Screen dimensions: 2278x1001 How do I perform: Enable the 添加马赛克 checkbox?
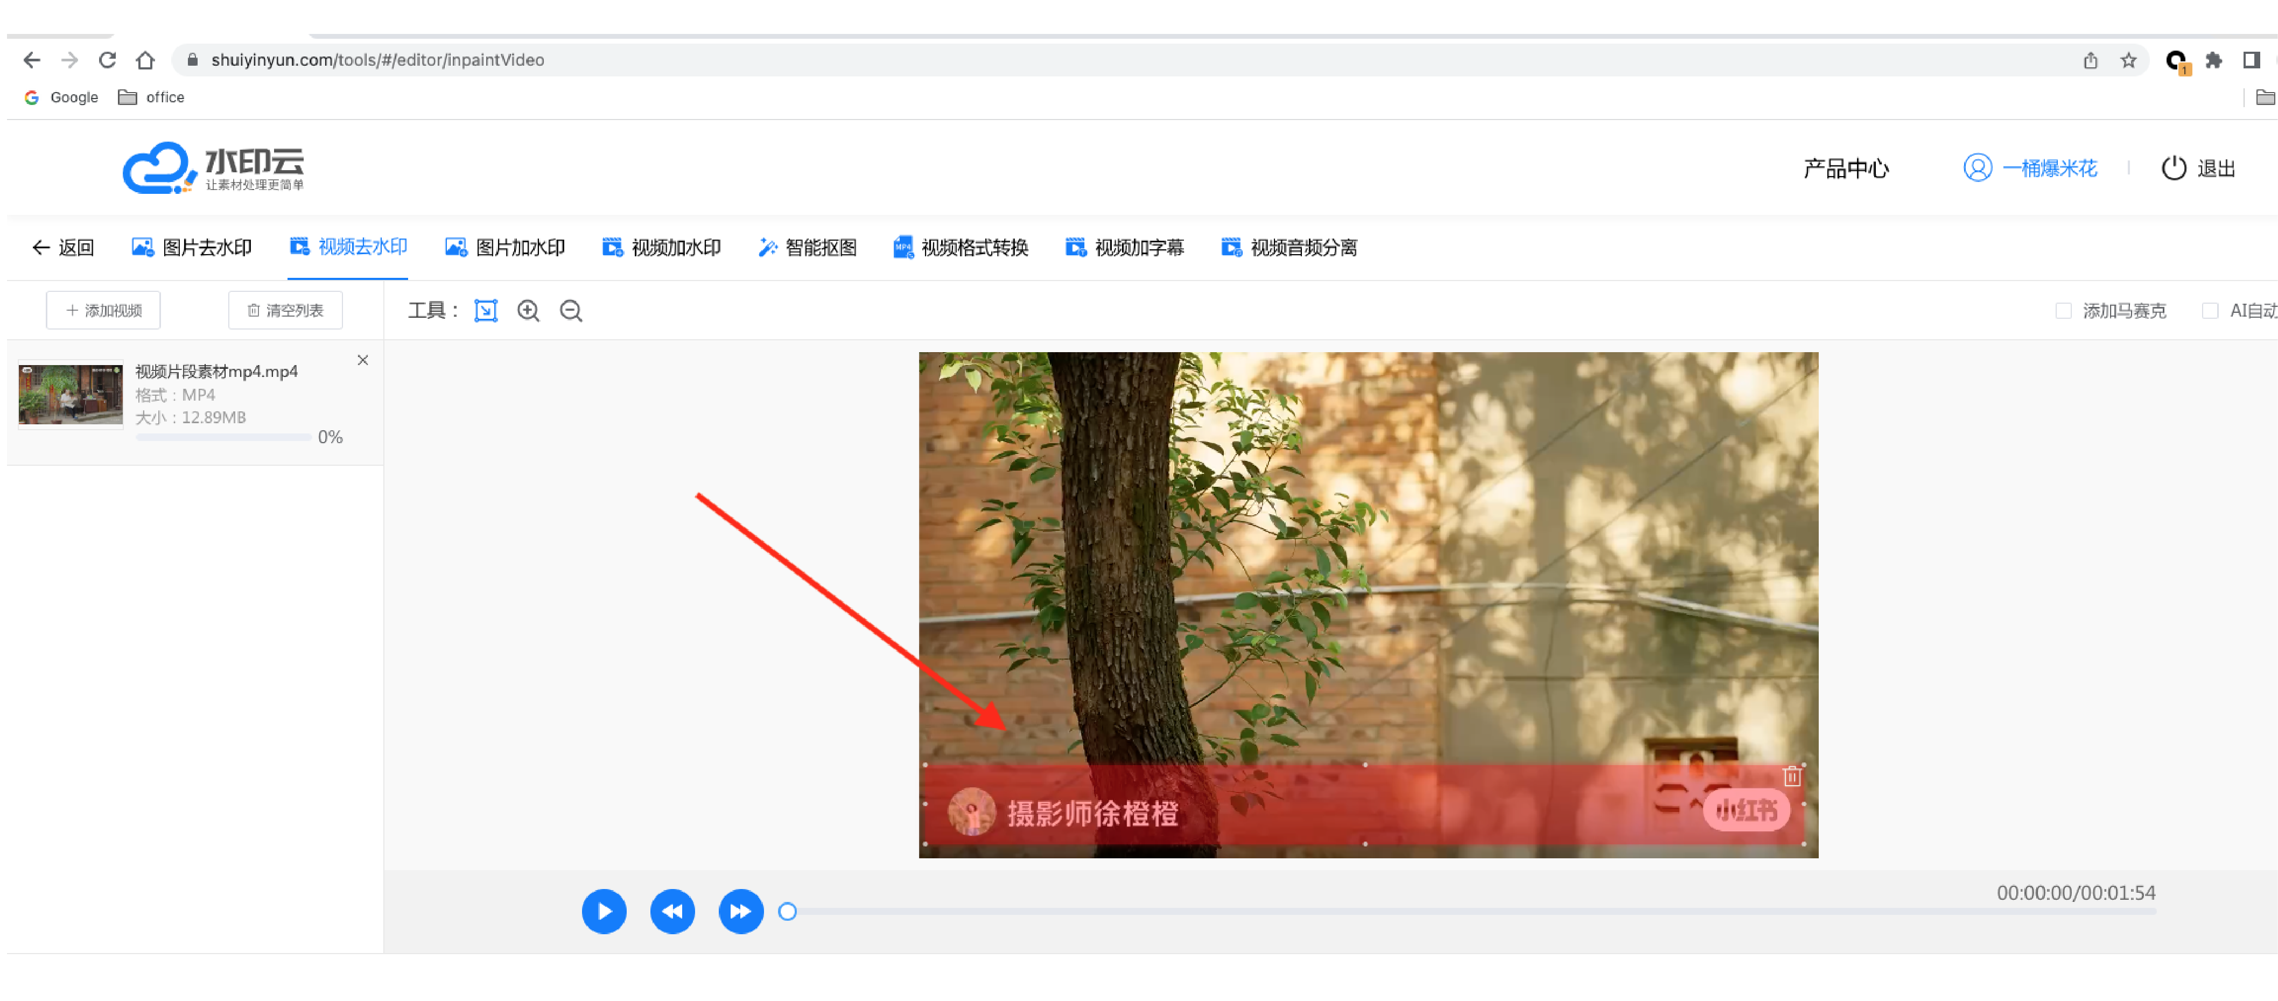[2064, 311]
